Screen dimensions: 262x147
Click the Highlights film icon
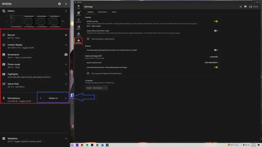tap(4, 74)
